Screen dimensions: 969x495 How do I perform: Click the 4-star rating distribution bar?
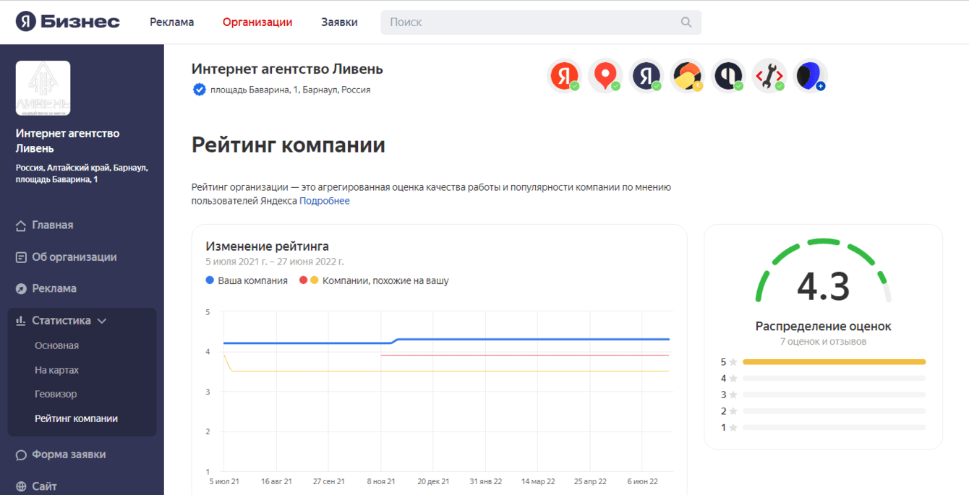coord(834,379)
